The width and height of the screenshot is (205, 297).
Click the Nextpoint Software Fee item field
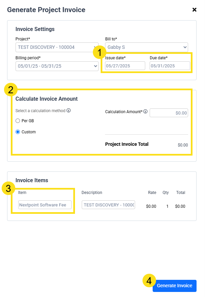pos(45,205)
